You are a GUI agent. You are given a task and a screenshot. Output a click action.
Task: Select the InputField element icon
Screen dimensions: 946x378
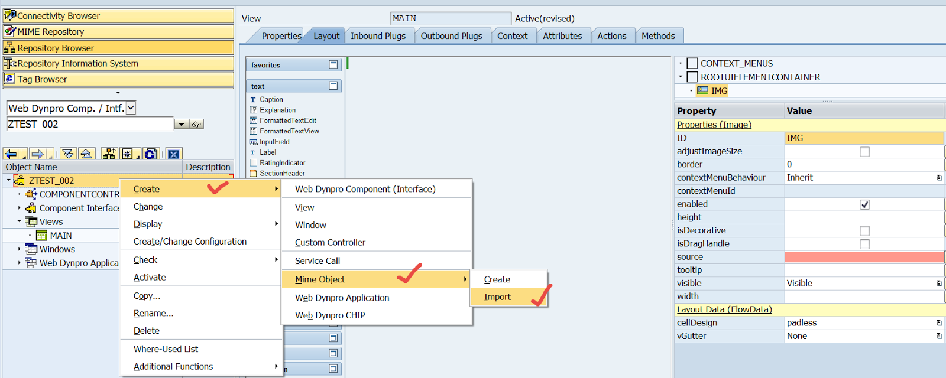254,142
